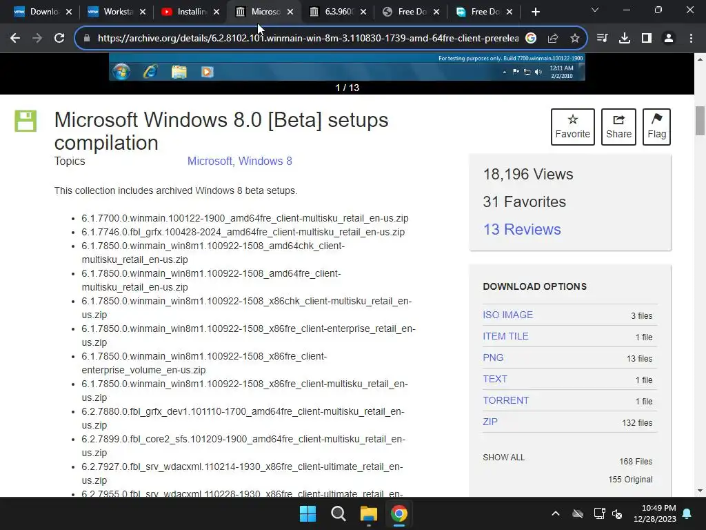Click the scrollbar down arrow

[x=700, y=491]
